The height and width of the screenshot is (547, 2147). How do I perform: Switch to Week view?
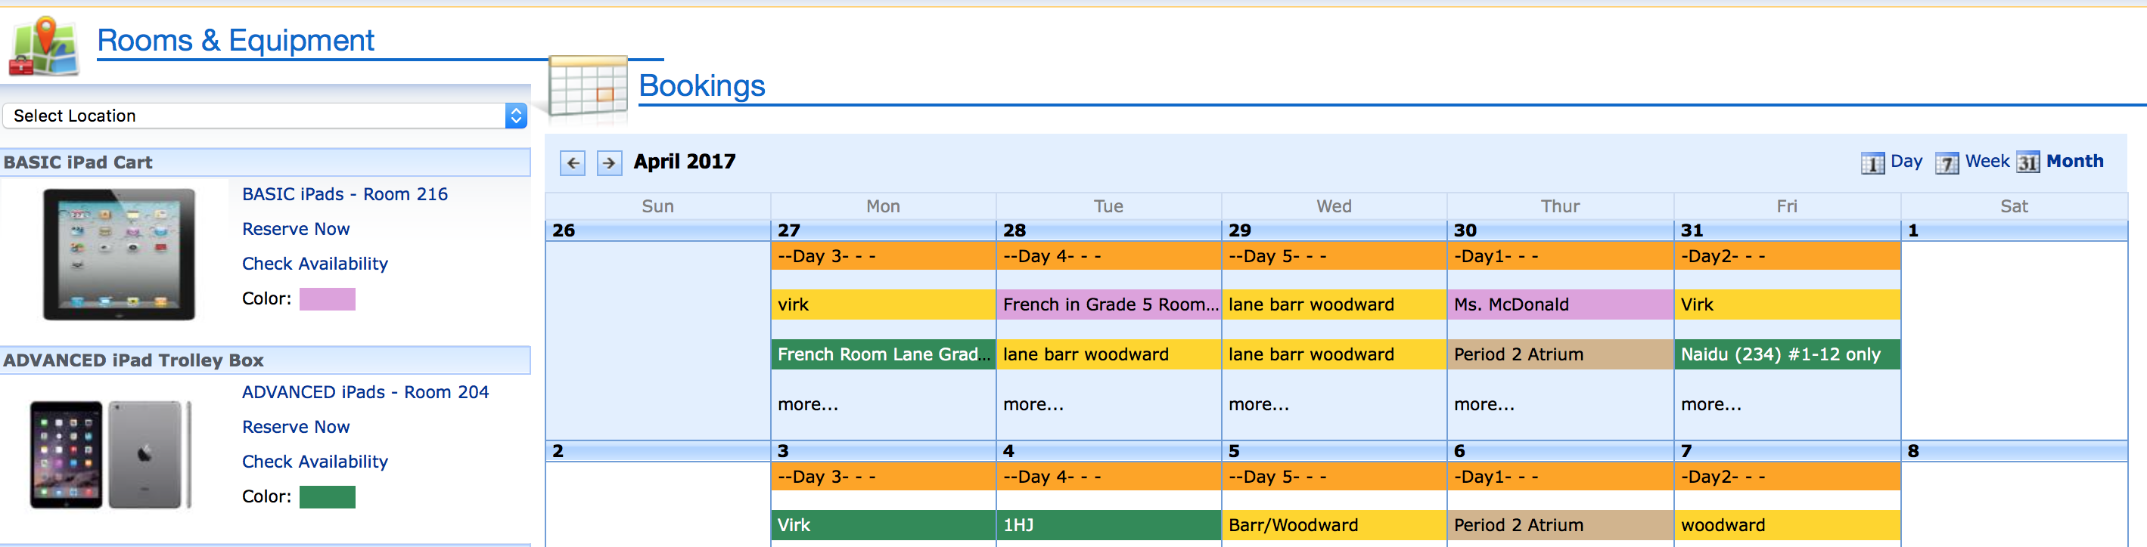click(x=1987, y=162)
